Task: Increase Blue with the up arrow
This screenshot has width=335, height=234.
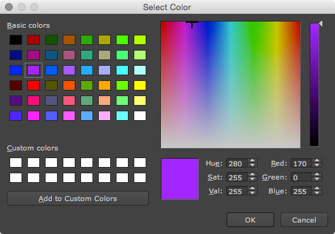Action: tap(317, 188)
